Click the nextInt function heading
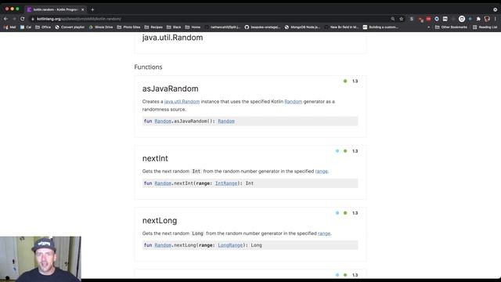The image size is (501, 282). [155, 158]
